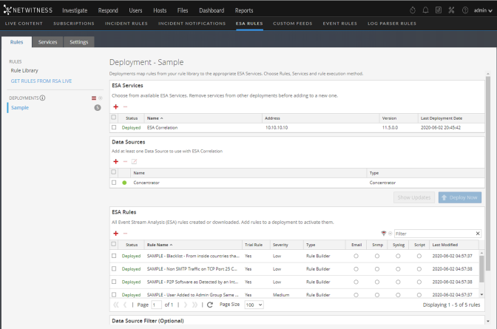Switch to the Services tab
The width and height of the screenshot is (497, 329).
click(47, 42)
